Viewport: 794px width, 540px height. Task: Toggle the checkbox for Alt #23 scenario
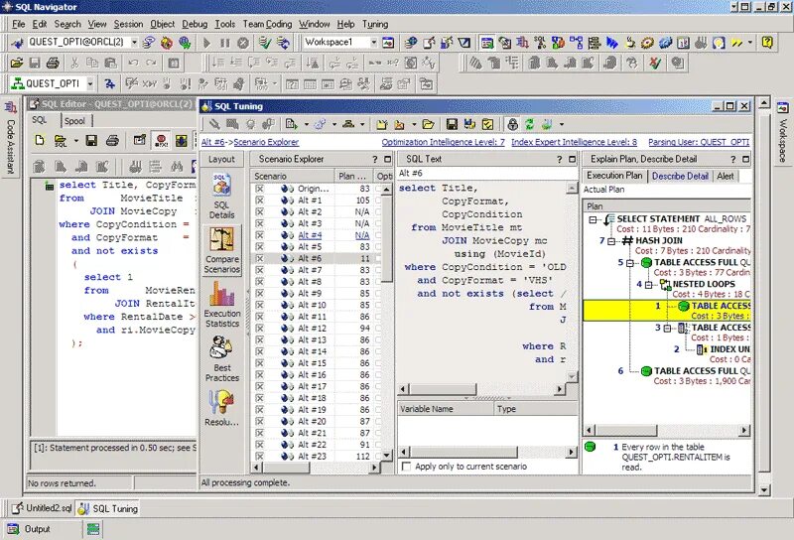259,457
